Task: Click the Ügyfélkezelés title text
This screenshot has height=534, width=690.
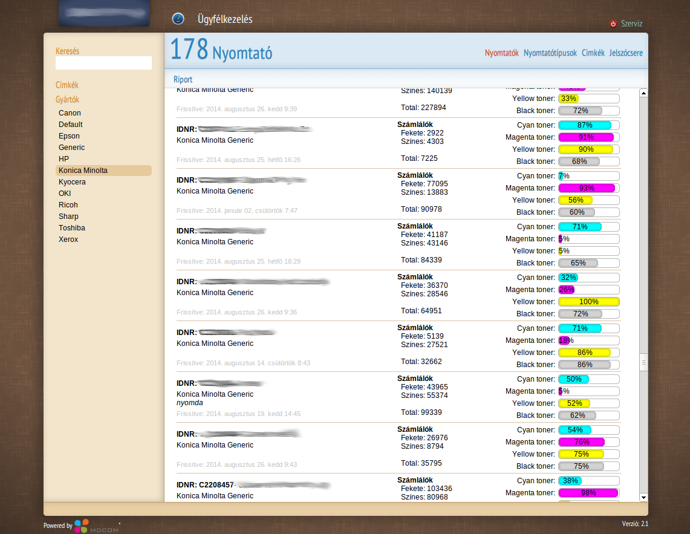Action: 225,19
